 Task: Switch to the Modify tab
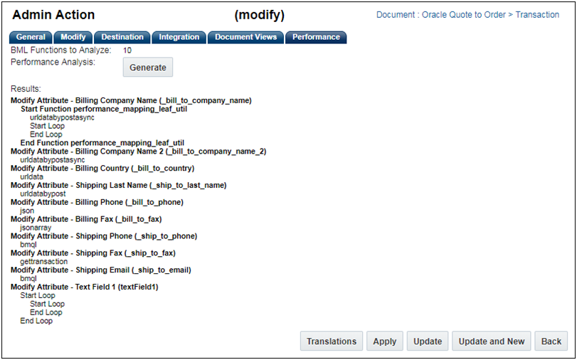point(73,37)
